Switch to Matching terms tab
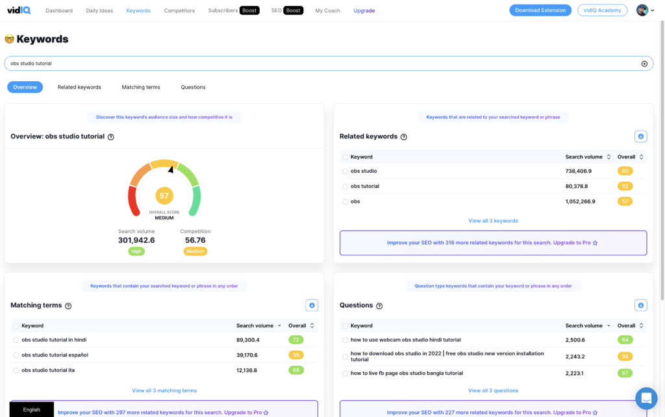Image resolution: width=665 pixels, height=417 pixels. pos(141,87)
